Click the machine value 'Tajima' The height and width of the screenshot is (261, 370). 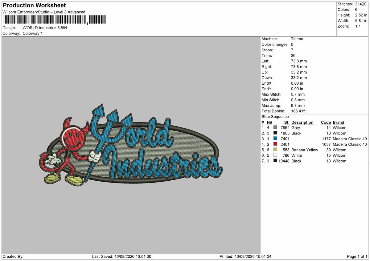pos(297,39)
